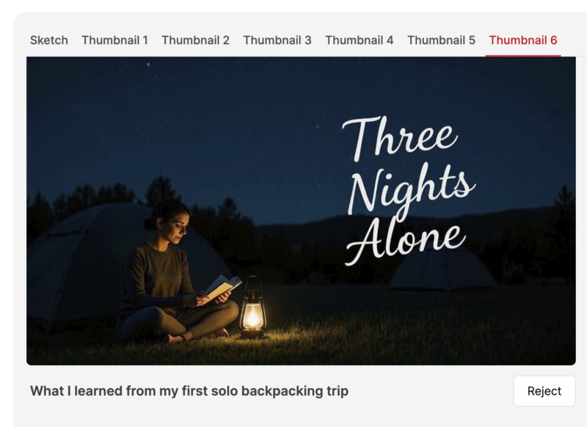The image size is (587, 427).
Task: Click the large tent behind the woman
Action: coord(112,262)
